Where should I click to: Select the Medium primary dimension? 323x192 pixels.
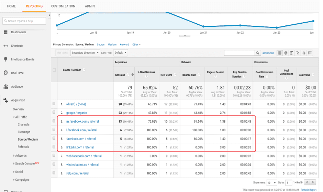click(112, 45)
